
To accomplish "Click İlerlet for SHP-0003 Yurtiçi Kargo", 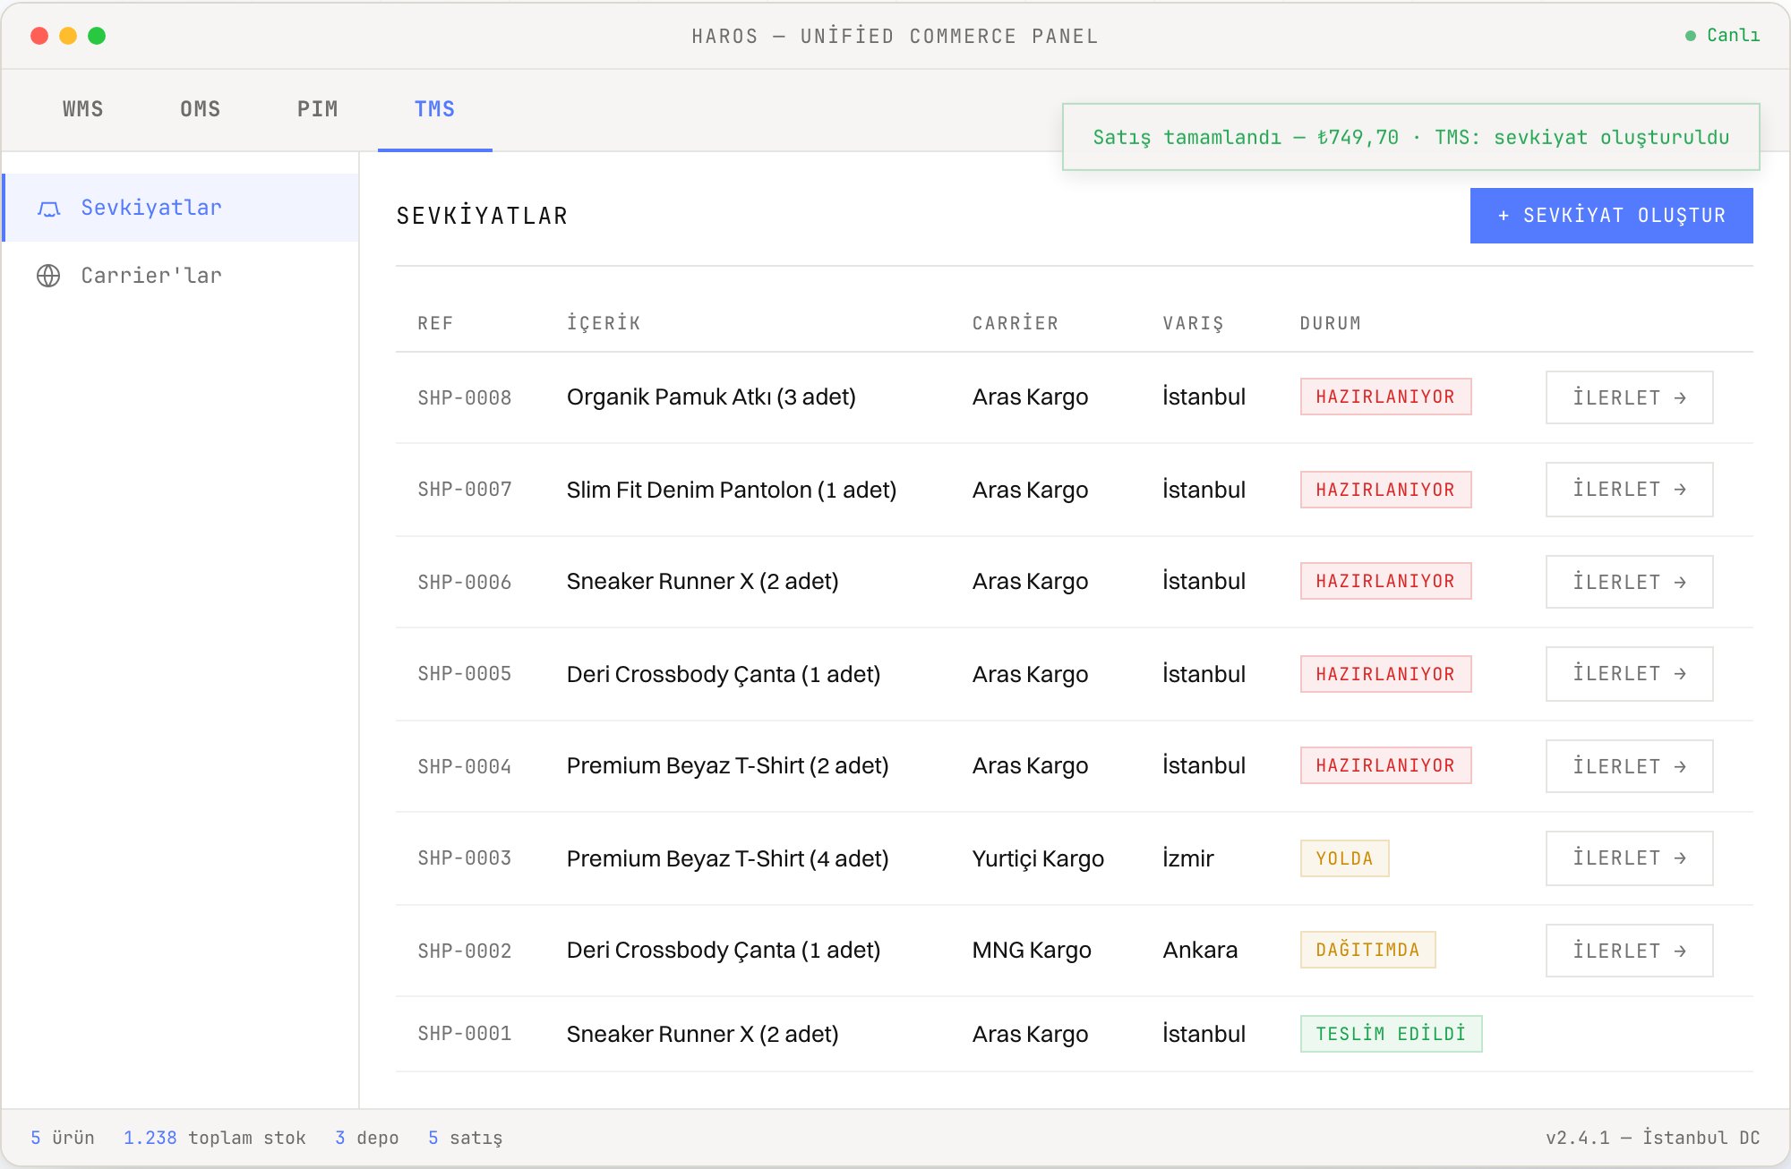I will click(x=1629, y=858).
